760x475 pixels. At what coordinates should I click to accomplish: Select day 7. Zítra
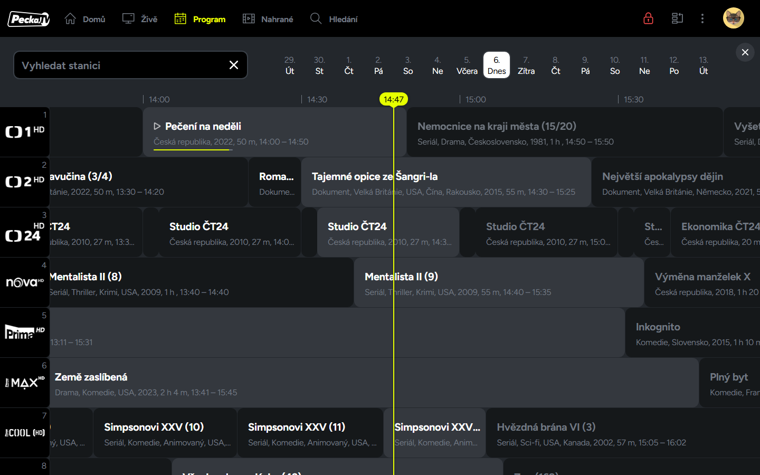(526, 65)
